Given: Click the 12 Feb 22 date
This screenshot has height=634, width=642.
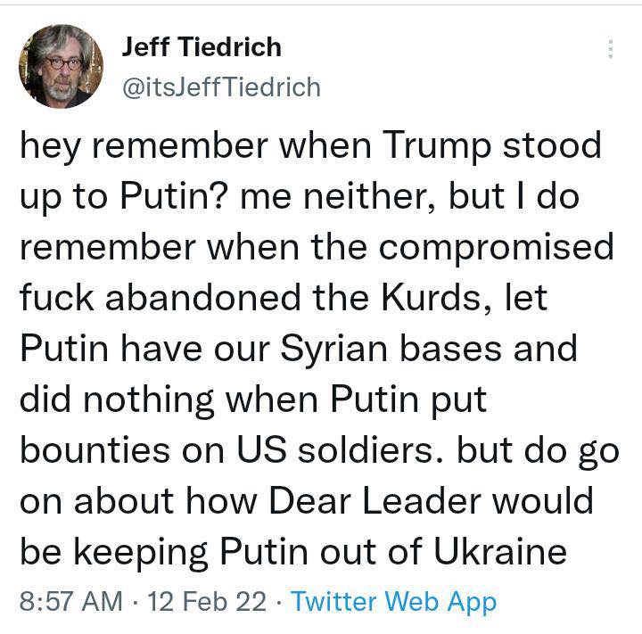Looking at the screenshot, I should coord(207,601).
